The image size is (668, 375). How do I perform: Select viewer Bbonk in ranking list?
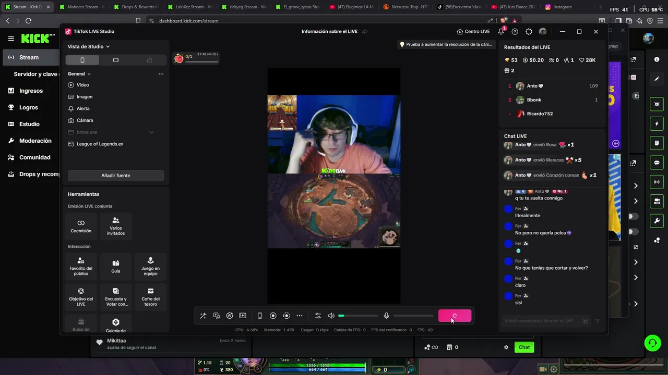coord(553,100)
